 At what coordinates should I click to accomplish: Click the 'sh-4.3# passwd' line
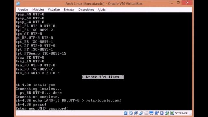(x=31, y=105)
